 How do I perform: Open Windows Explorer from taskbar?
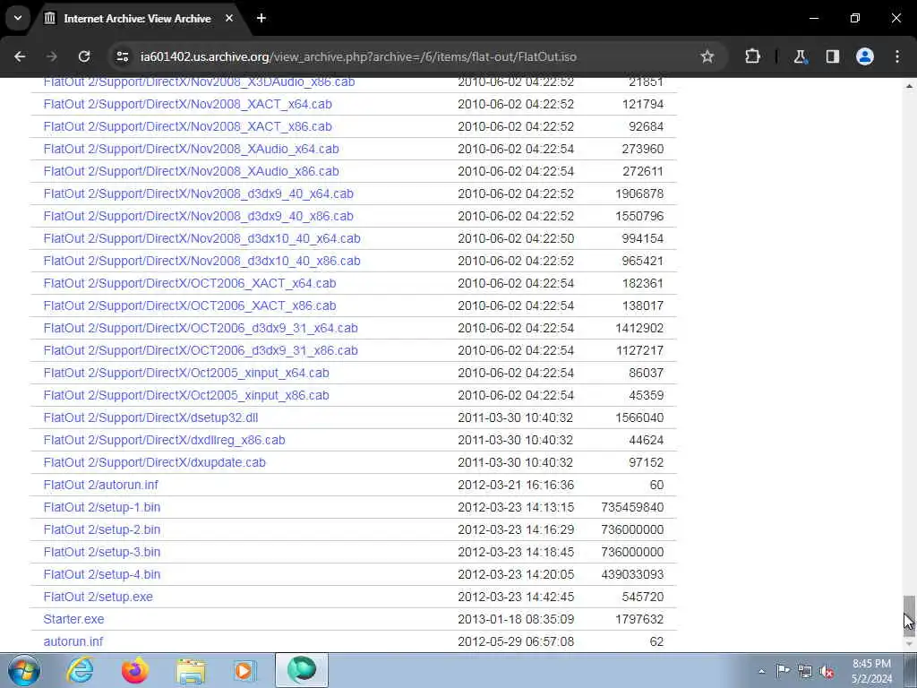pyautogui.click(x=191, y=670)
